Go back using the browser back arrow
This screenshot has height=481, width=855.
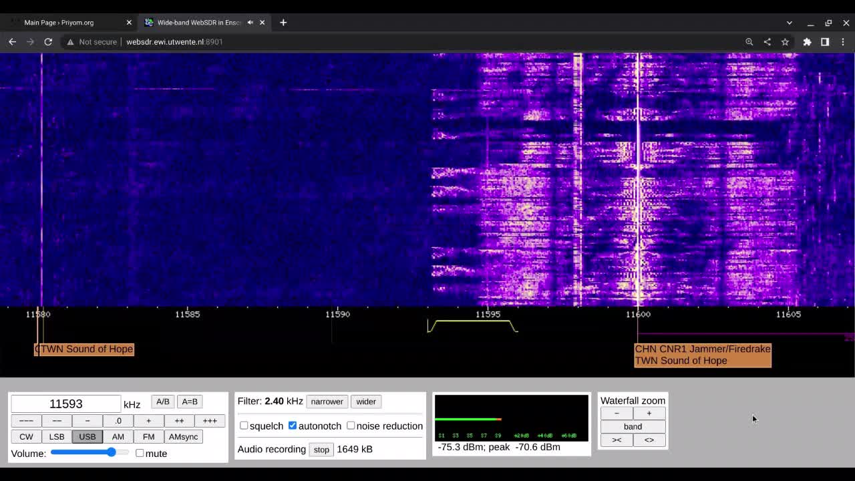pyautogui.click(x=12, y=41)
